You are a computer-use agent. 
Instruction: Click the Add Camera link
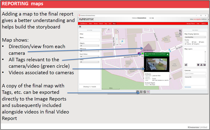(188, 87)
